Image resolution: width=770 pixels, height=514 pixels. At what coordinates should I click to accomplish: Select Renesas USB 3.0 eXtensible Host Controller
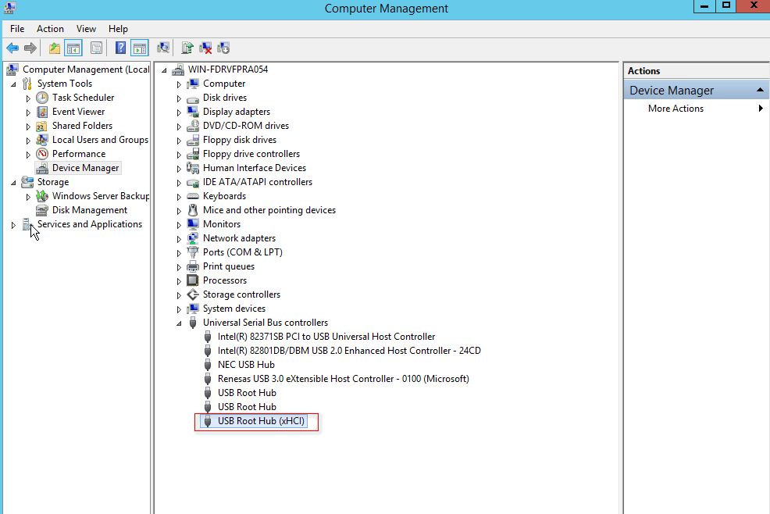344,379
